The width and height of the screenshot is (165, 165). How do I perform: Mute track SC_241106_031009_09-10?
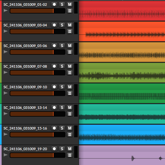click(x=70, y=87)
